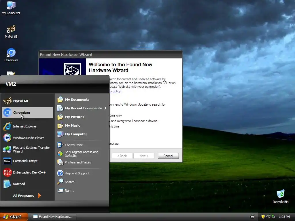Screen dimensions: 295x221
Task: Select the Chromium desktop shortcut
Action: tap(11, 55)
